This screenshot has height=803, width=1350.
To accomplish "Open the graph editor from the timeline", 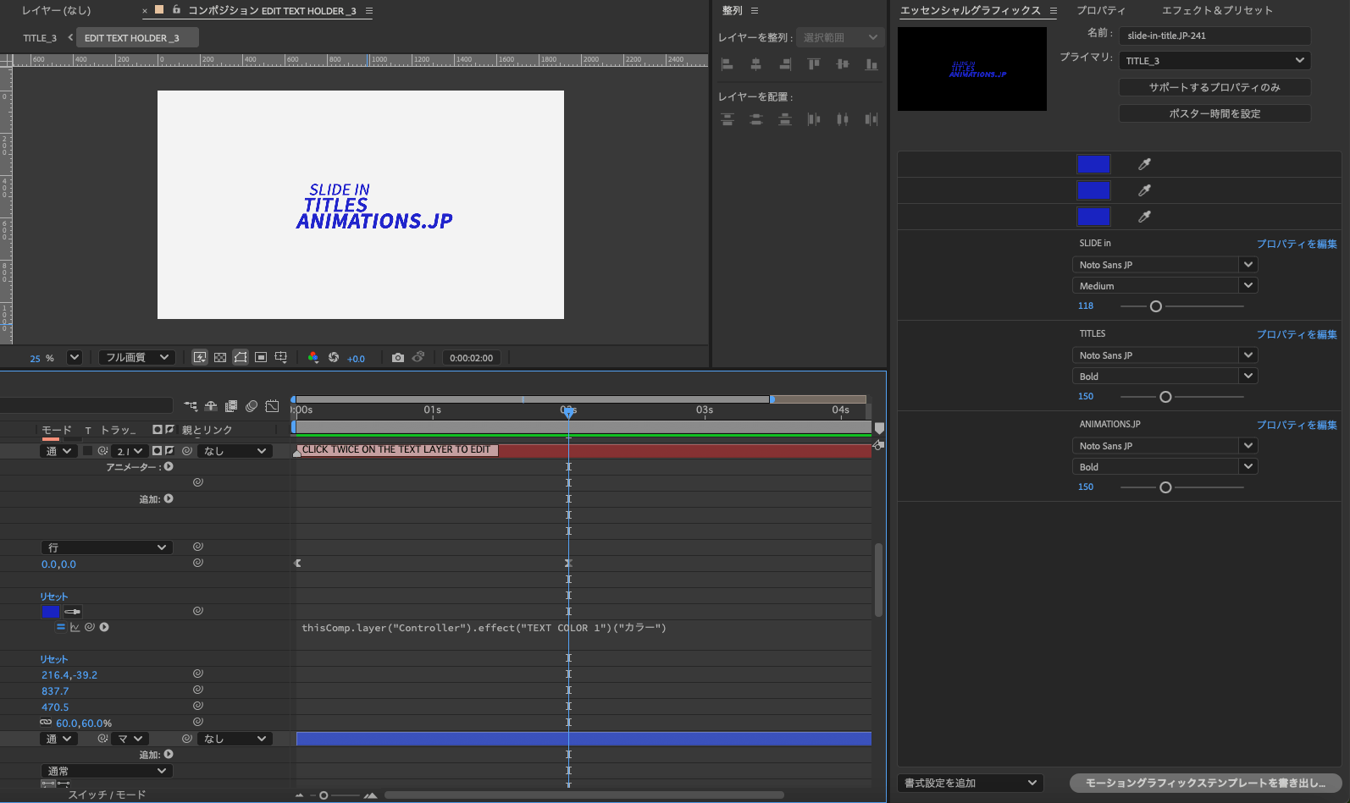I will click(x=272, y=407).
